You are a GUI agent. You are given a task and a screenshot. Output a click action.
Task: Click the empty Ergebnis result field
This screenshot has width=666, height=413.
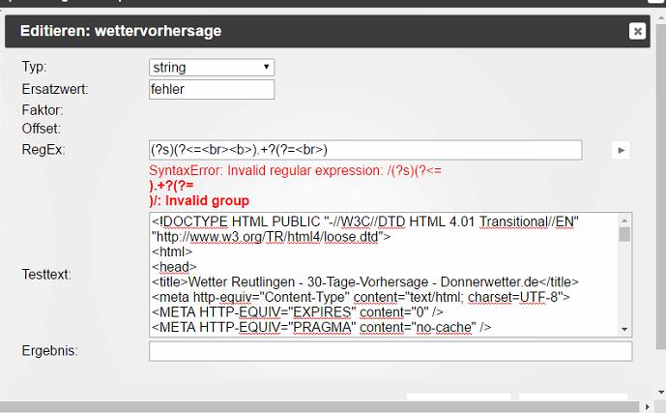(391, 351)
